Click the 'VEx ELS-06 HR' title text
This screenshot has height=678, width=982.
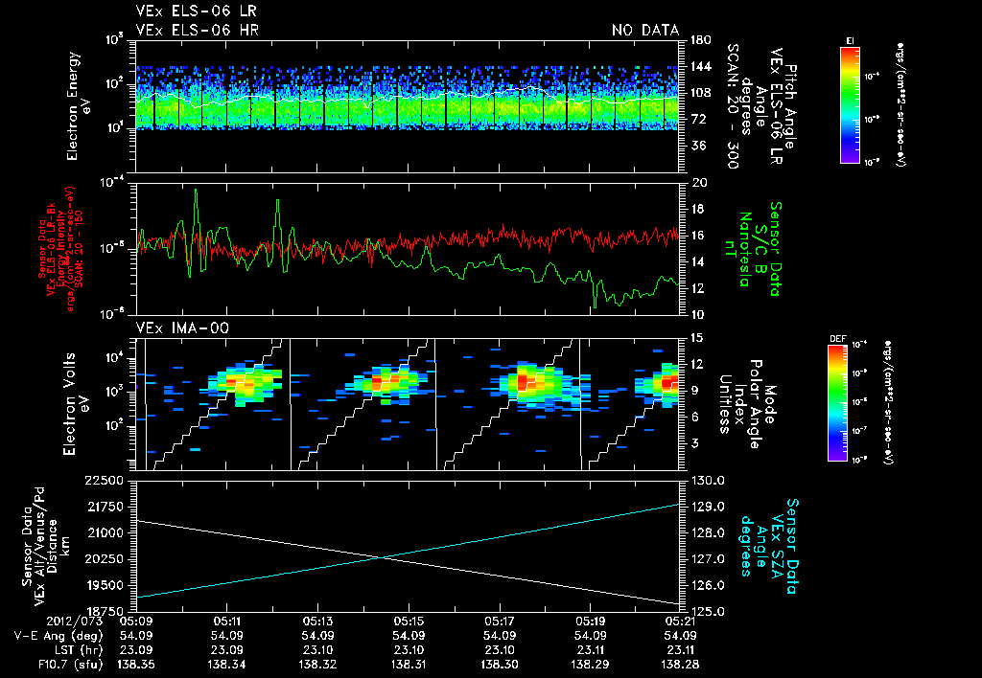pos(197,30)
